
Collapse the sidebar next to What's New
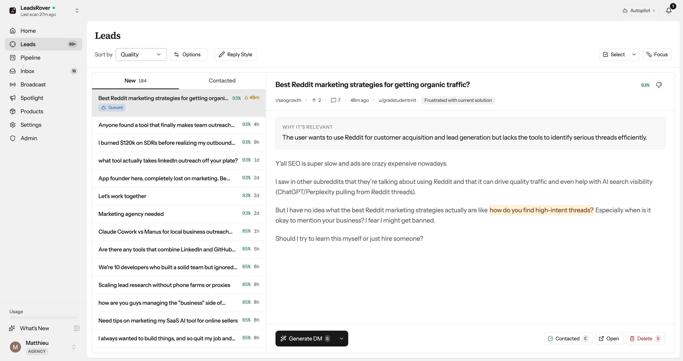pyautogui.click(x=76, y=328)
